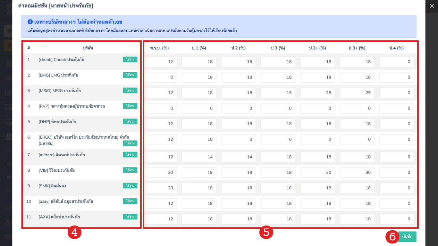438x246 pixels.
Task: Focus the ป.3+ (%) field for DHP ทิพยประกันภัย
Action: [x=357, y=124]
